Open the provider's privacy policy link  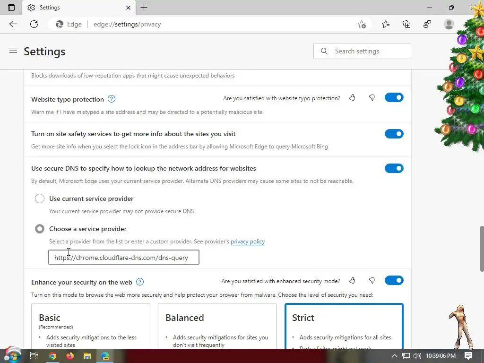pyautogui.click(x=248, y=242)
